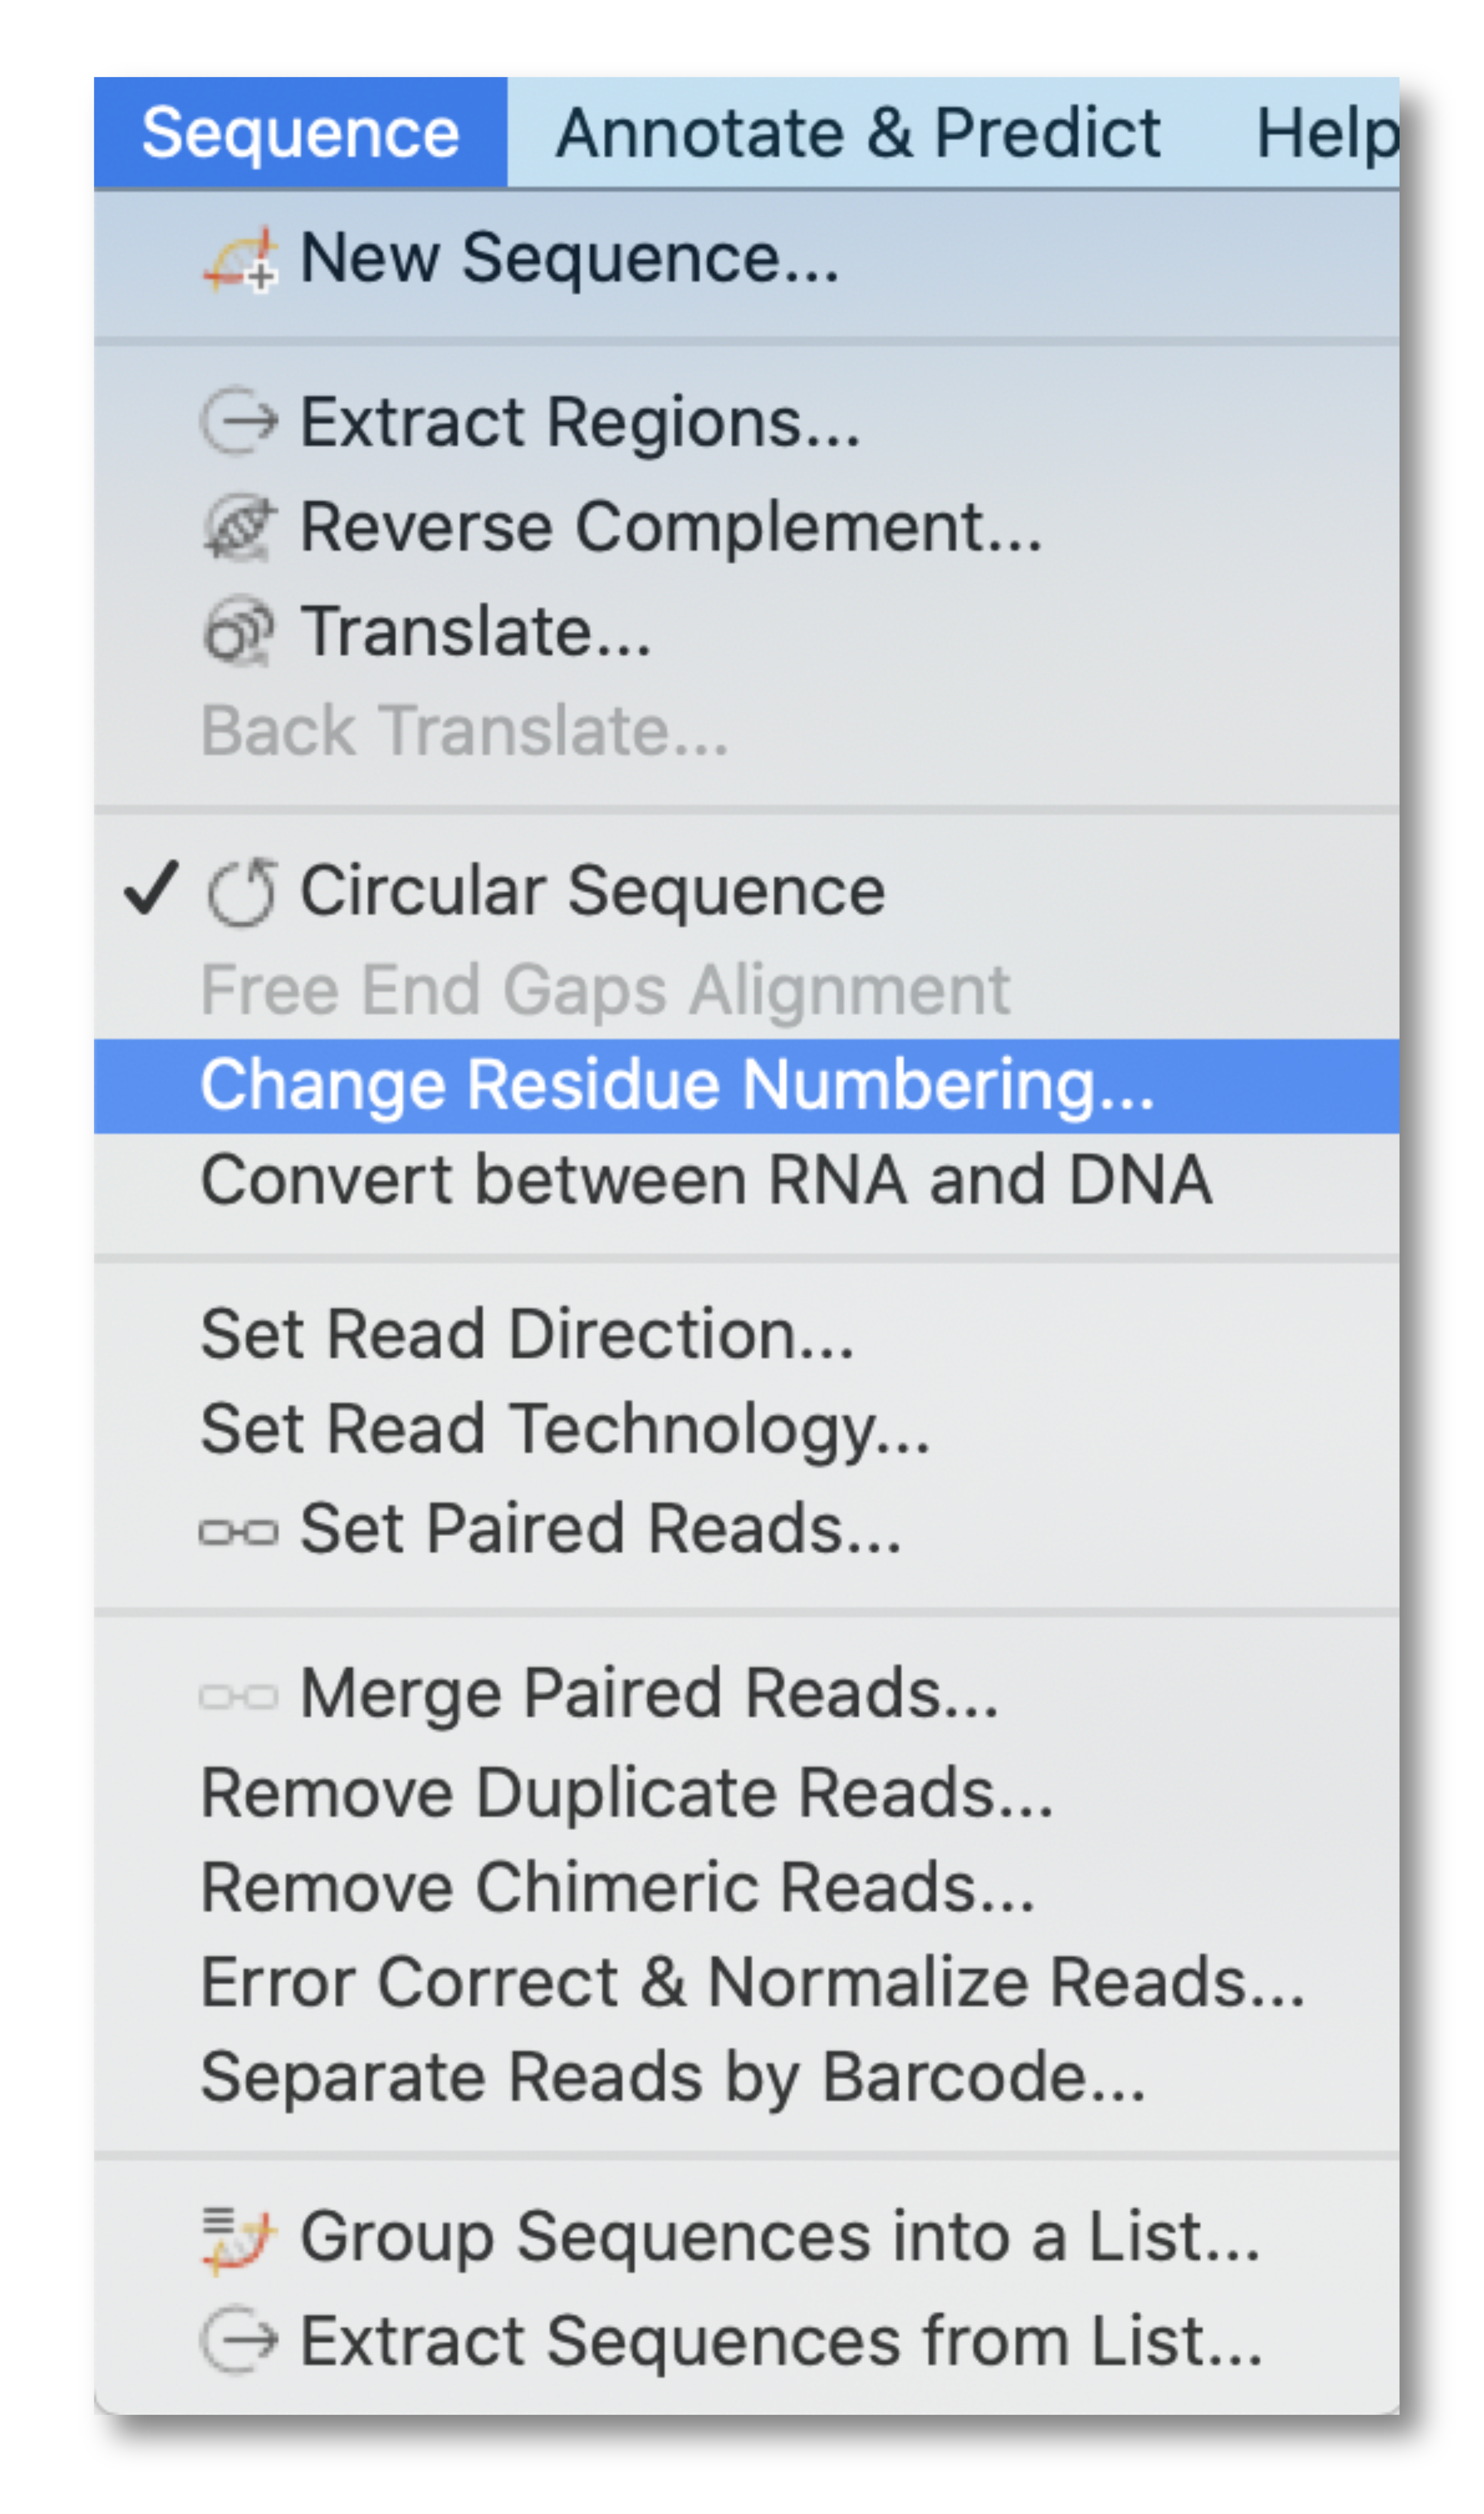Open the Help menu
Image resolution: width=1484 pixels, height=2514 pixels.
click(x=1326, y=132)
